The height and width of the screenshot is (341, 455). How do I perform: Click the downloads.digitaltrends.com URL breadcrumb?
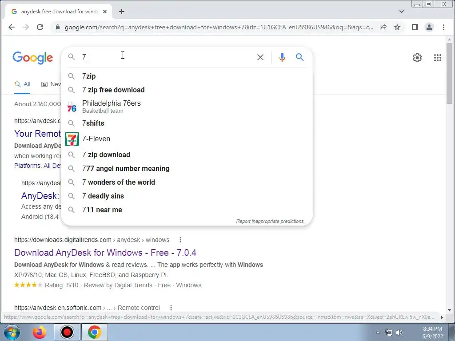tap(92, 240)
